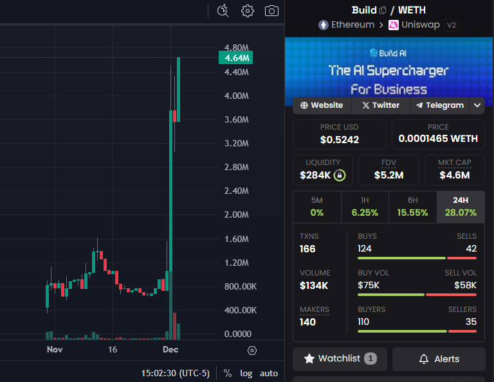Open the project Twitter link
Image resolution: width=494 pixels, height=382 pixels.
[x=381, y=105]
